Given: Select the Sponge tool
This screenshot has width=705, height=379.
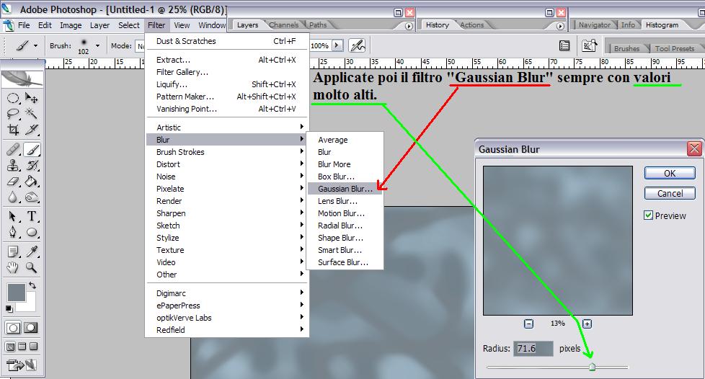Looking at the screenshot, I should [x=32, y=197].
